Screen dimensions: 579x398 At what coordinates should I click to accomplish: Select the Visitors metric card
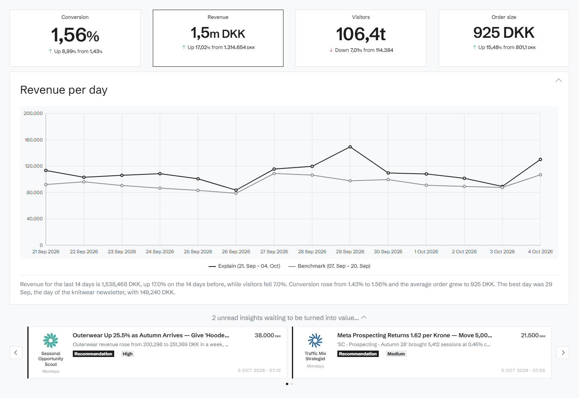361,38
